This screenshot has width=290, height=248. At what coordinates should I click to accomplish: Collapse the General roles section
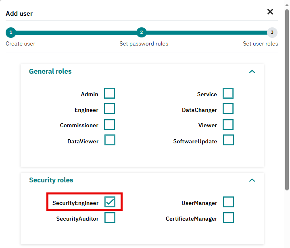pyautogui.click(x=252, y=72)
